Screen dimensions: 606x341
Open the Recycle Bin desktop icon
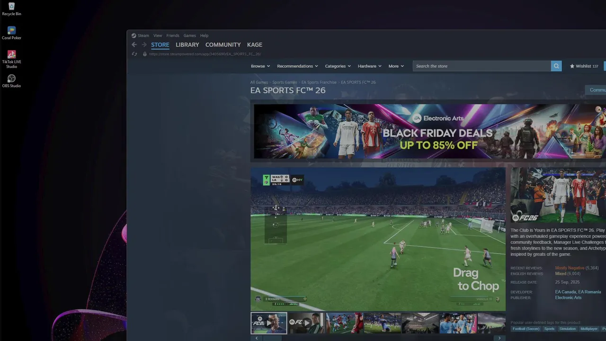11,9
